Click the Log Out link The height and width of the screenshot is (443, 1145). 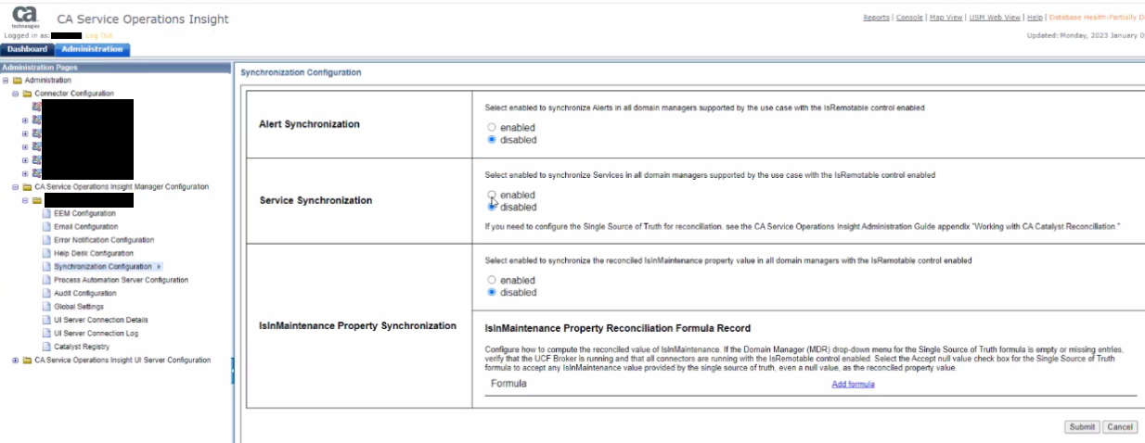99,35
